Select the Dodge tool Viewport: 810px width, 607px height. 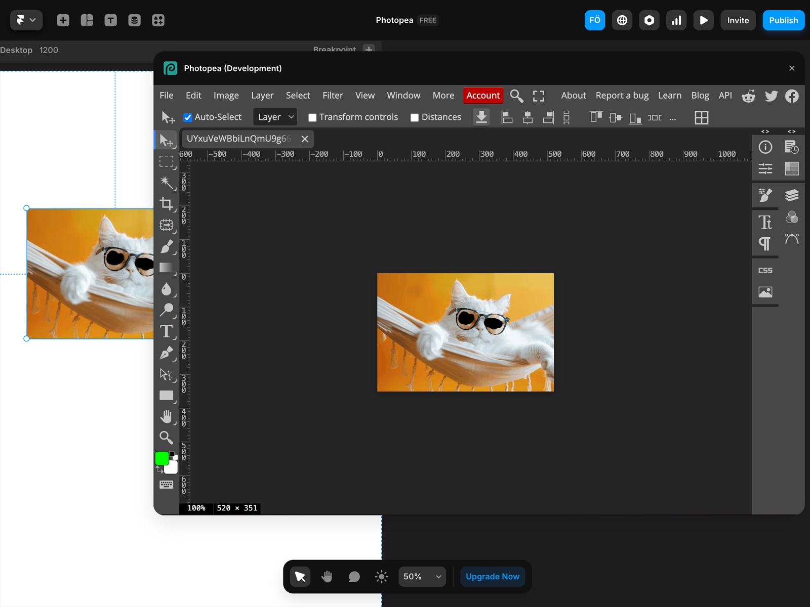167,310
